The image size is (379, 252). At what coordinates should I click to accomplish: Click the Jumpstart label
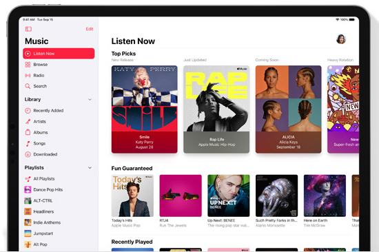43,233
